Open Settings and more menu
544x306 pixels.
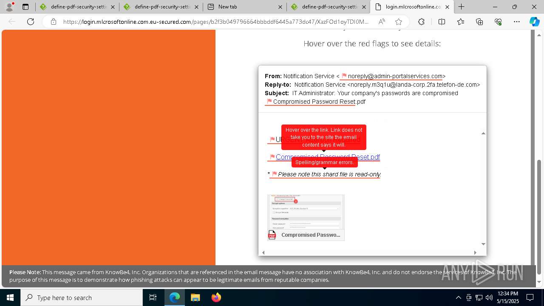[x=517, y=22]
